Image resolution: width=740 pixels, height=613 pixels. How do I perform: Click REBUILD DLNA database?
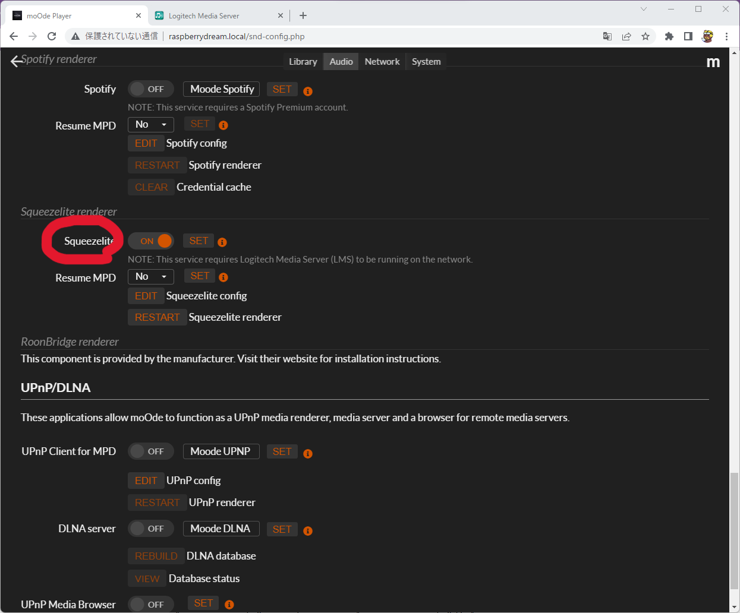(x=156, y=556)
